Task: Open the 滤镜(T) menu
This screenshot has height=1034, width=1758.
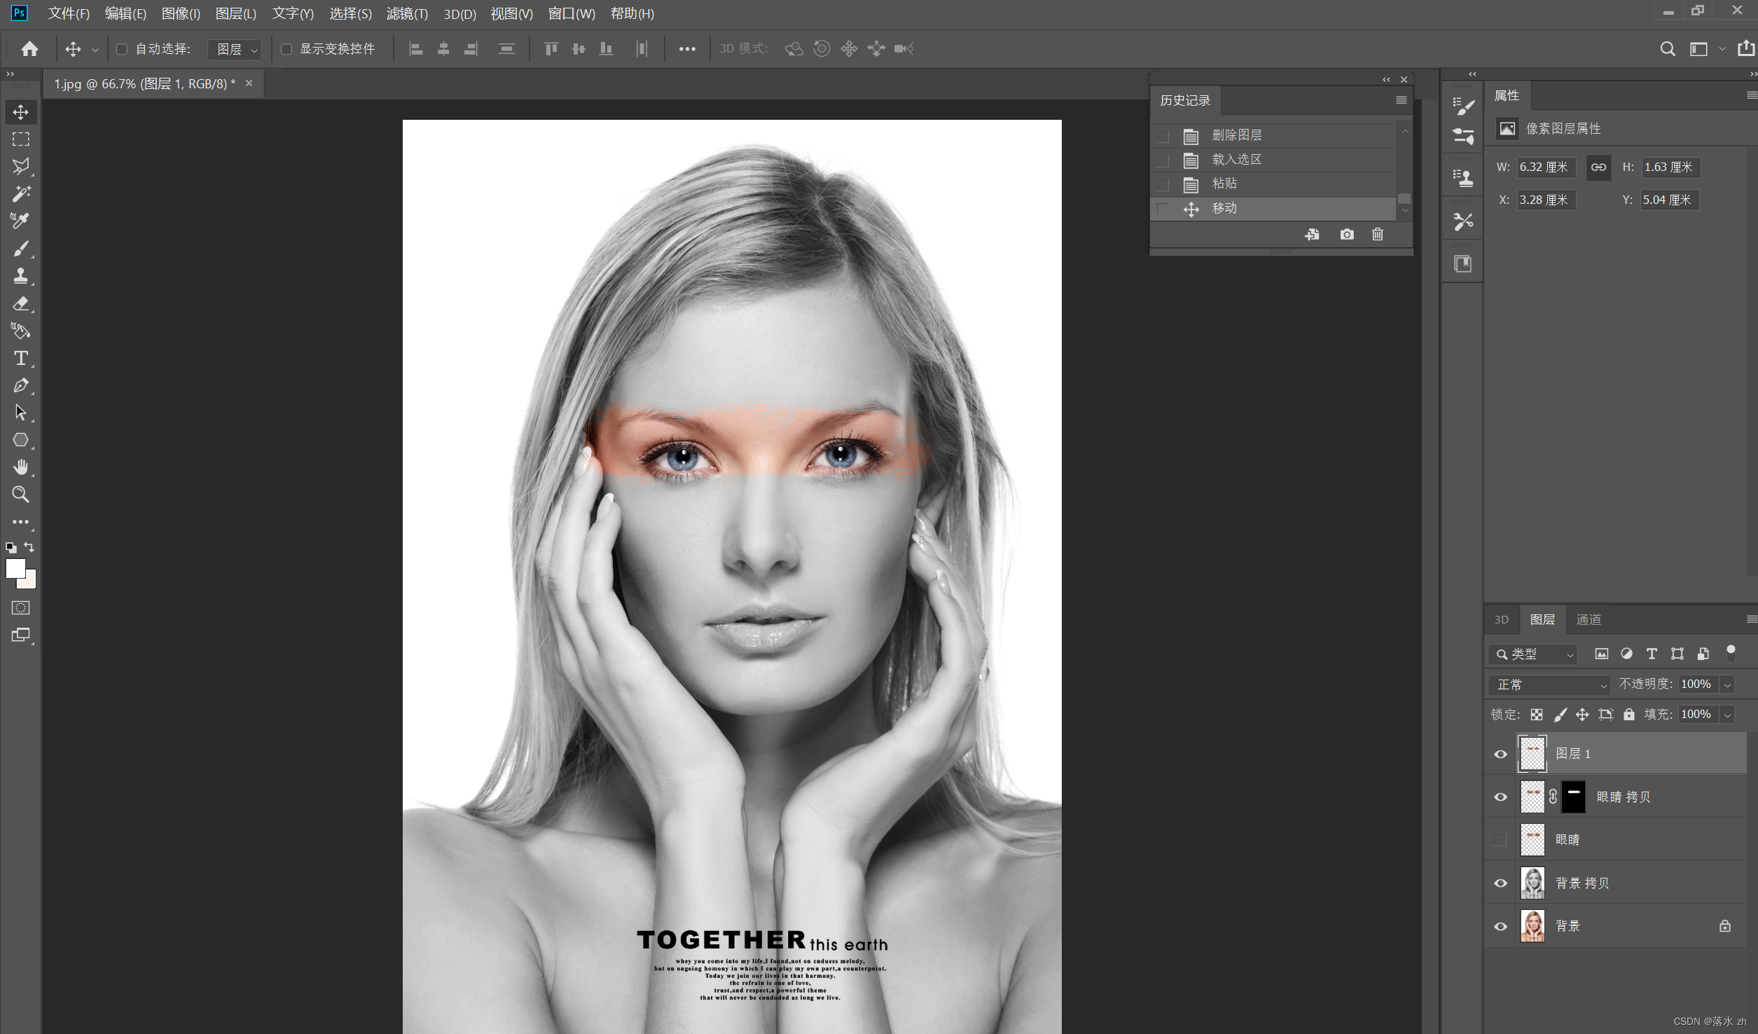Action: click(x=407, y=13)
